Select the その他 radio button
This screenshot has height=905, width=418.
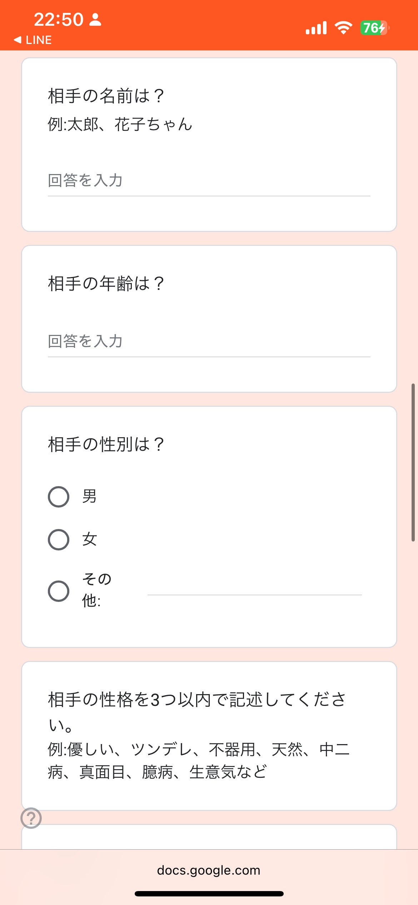click(59, 591)
